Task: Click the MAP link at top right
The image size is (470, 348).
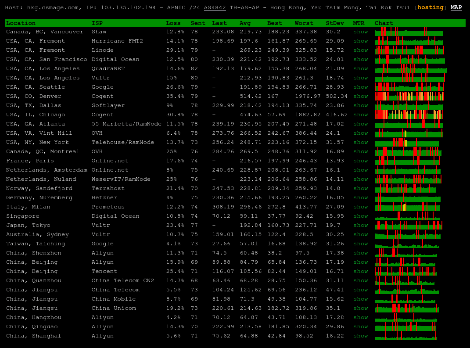Action: (x=456, y=7)
